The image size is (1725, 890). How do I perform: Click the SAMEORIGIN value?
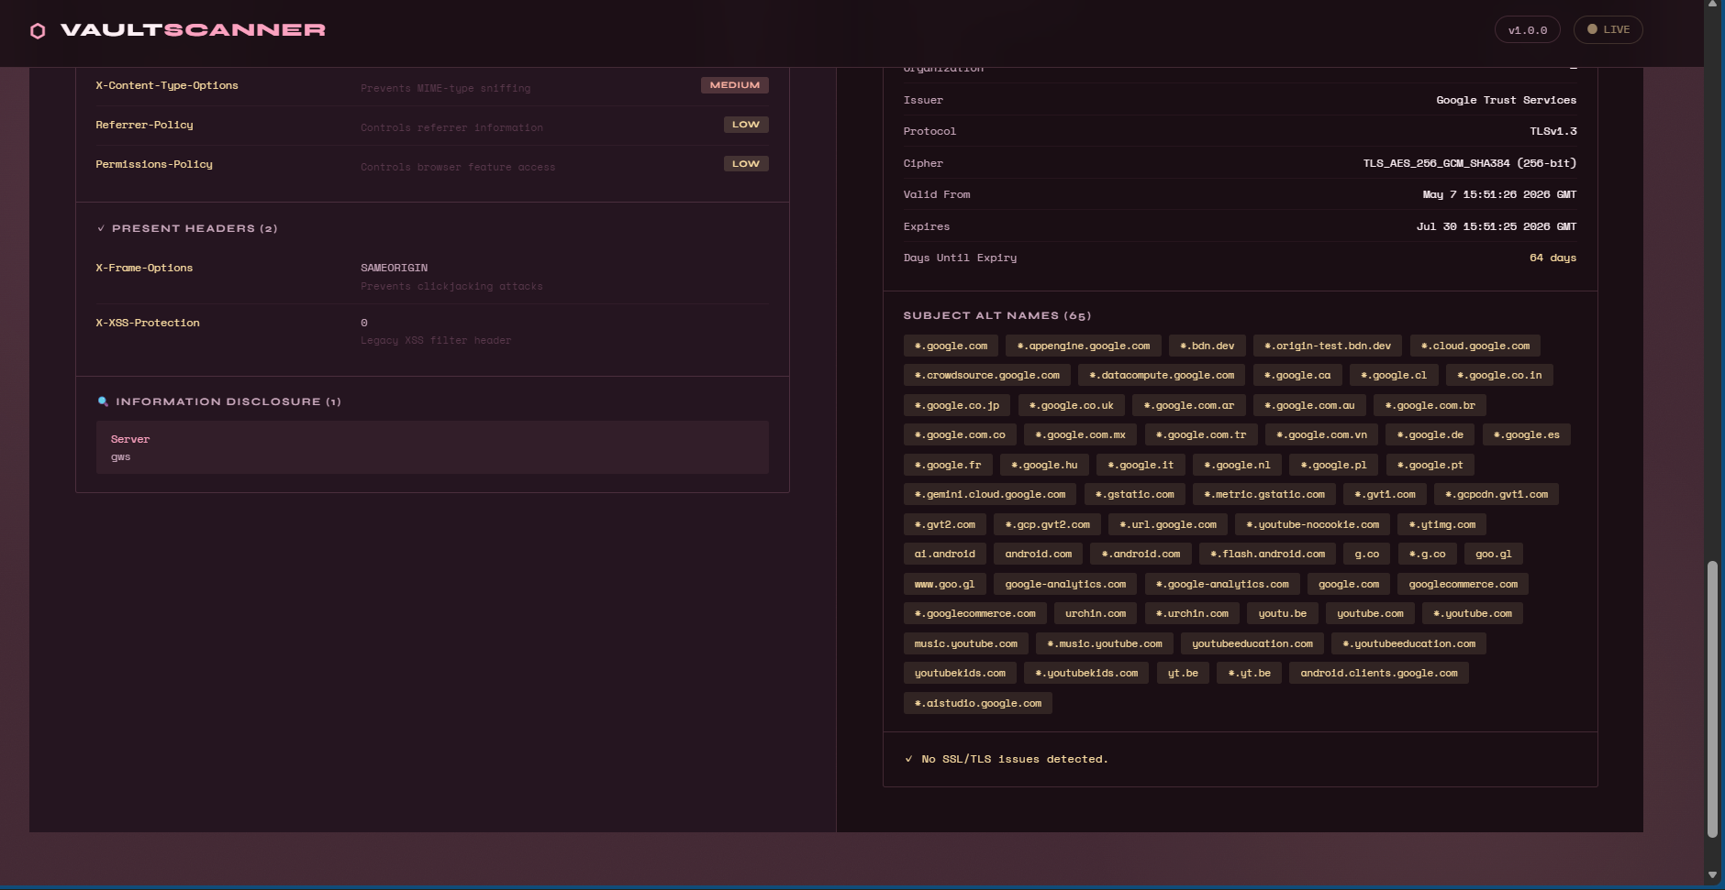coord(394,268)
